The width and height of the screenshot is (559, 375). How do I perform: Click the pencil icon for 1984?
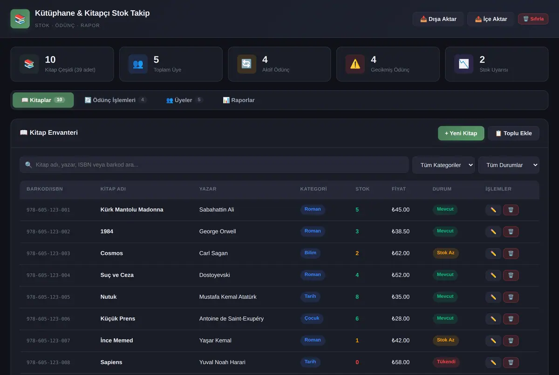[493, 232]
